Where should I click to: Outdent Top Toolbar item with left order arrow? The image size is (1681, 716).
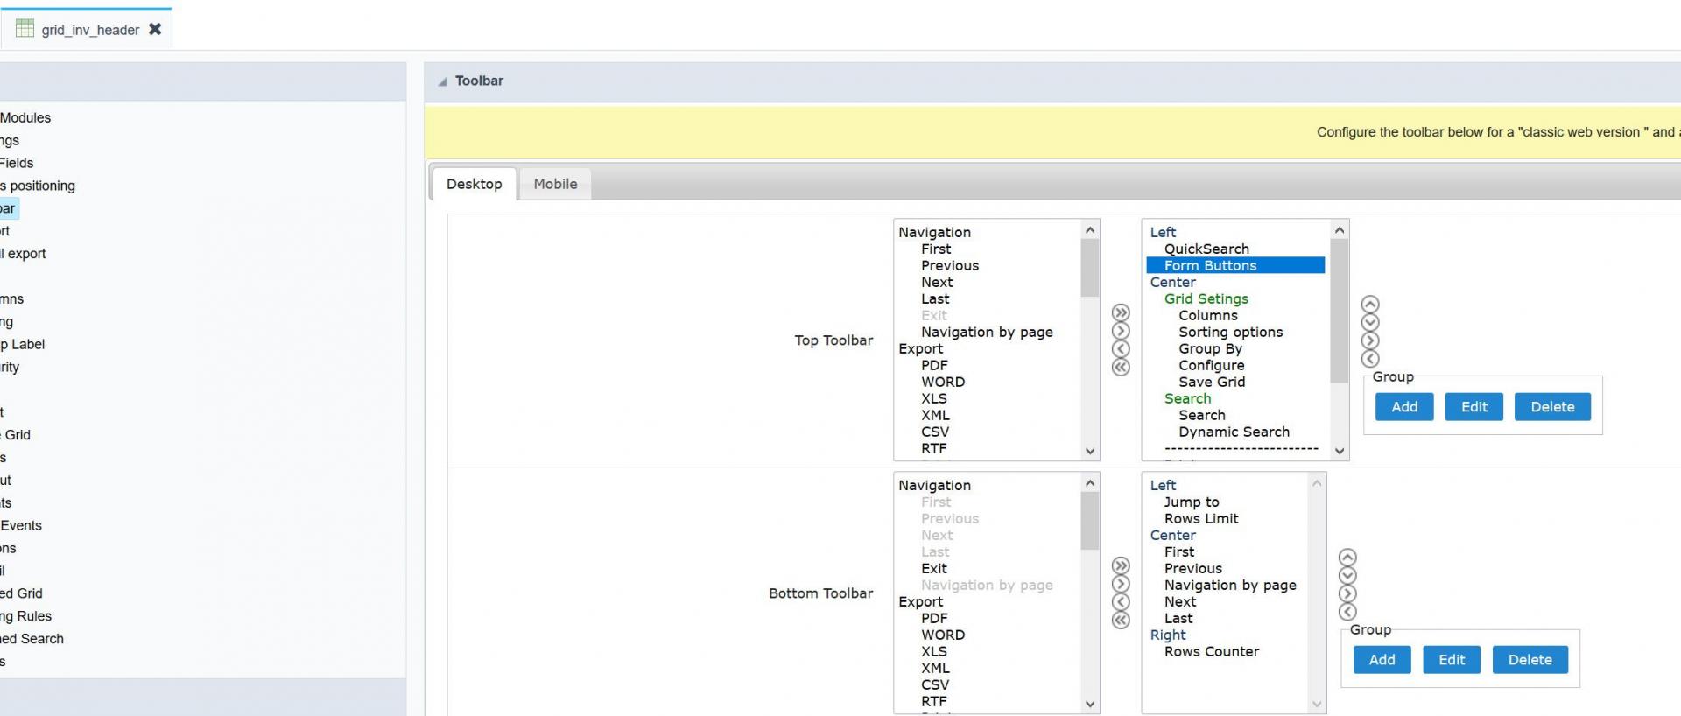click(1370, 359)
